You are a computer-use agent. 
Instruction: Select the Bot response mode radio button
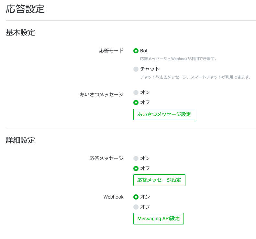coord(136,51)
